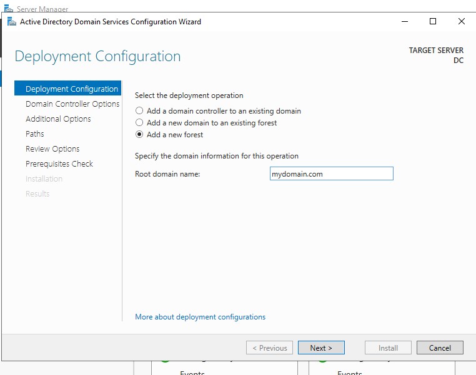Click the 'TARGET SERVER' heading text
Screen dimensions: 476x375
[436, 51]
